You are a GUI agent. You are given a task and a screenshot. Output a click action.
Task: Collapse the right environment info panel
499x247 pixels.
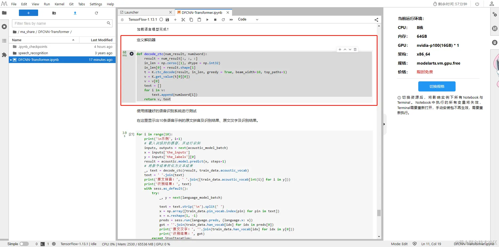pyautogui.click(x=384, y=124)
